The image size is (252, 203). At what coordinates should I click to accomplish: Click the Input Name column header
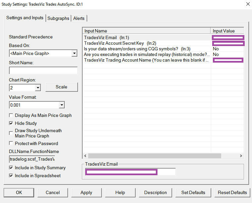[x=147, y=31]
